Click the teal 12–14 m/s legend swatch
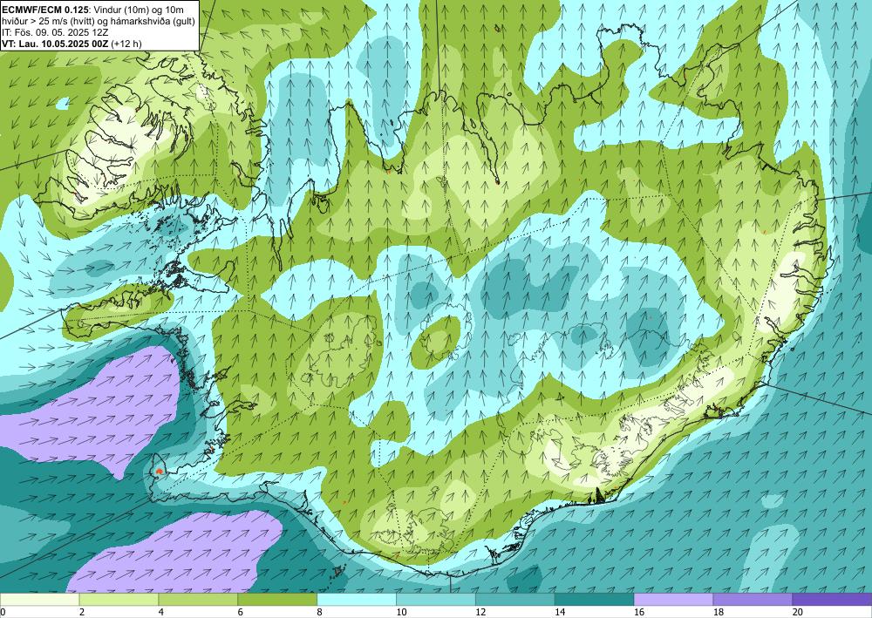 pyautogui.click(x=515, y=600)
